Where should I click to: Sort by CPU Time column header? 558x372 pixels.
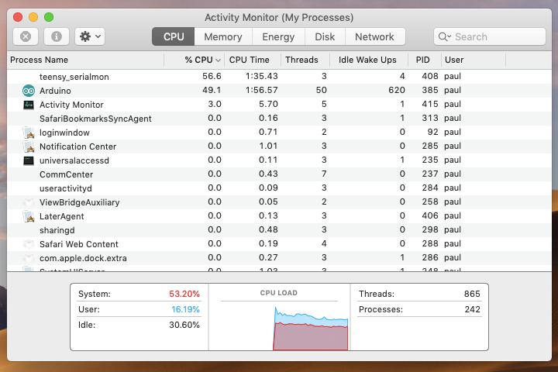pos(253,60)
